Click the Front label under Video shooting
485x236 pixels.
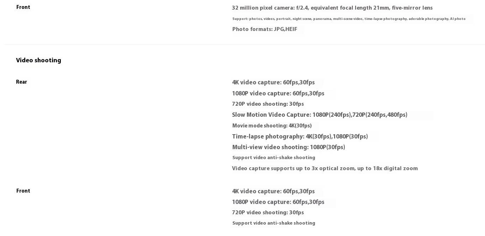tap(23, 191)
